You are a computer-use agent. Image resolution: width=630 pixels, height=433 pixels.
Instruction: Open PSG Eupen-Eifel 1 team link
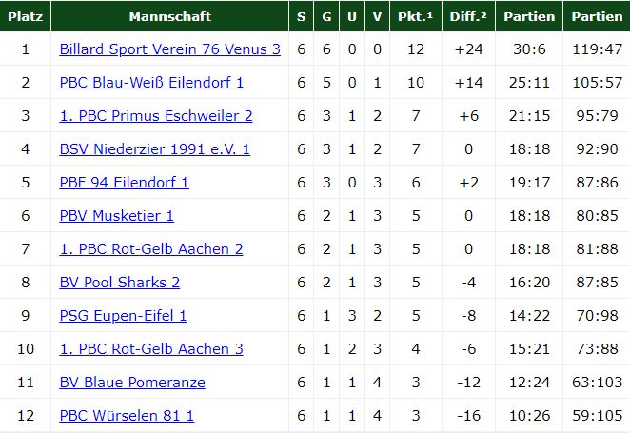123,316
